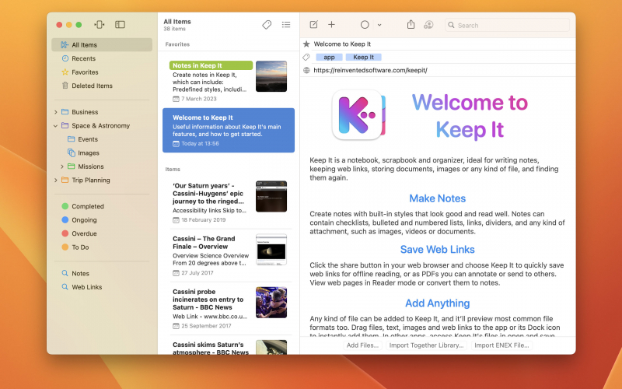The width and height of the screenshot is (622, 389).
Task: Expand the Missions folder chevron
Action: 62,166
